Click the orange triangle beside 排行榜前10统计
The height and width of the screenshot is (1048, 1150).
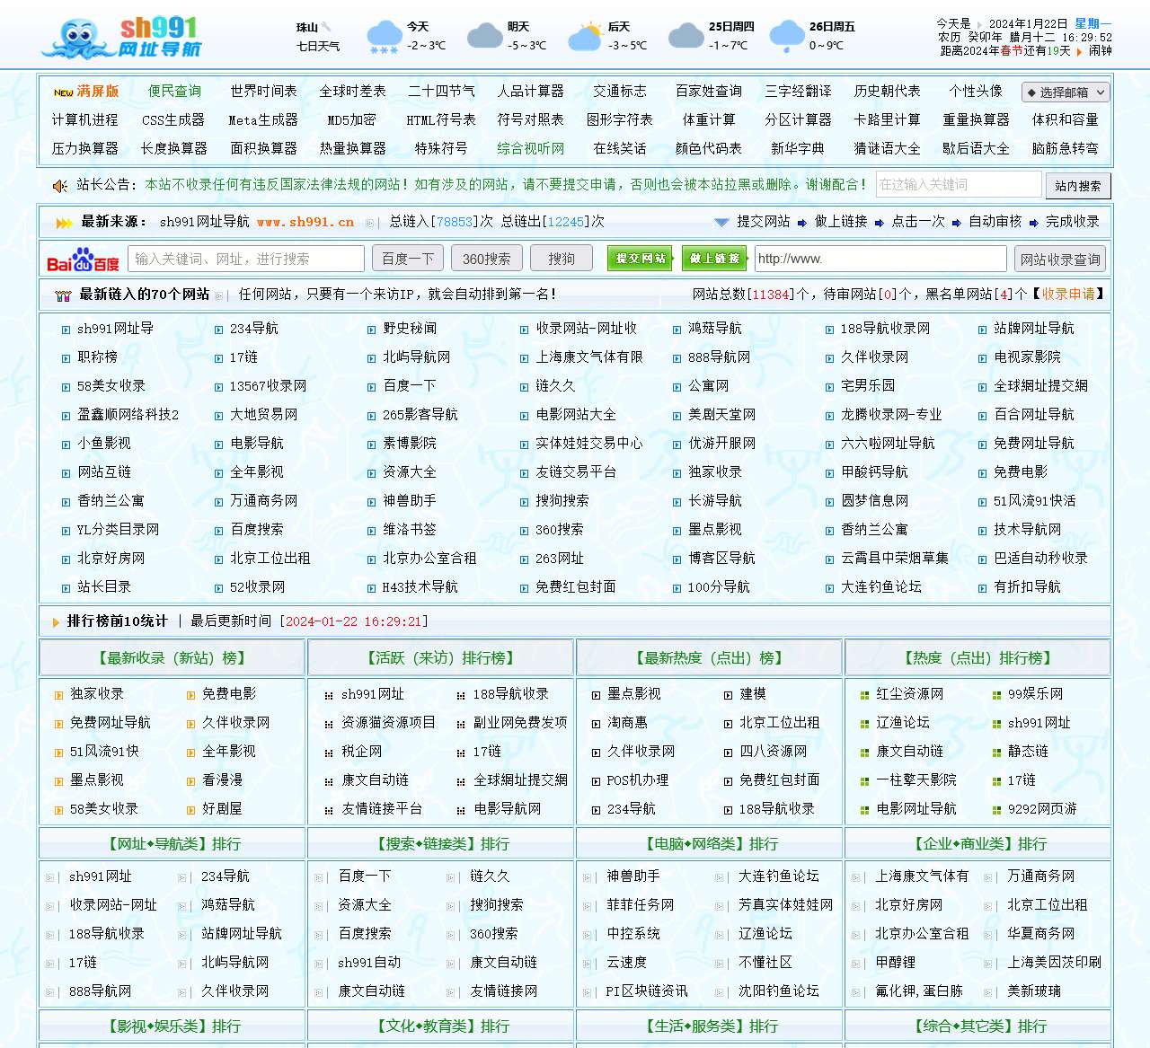56,622
